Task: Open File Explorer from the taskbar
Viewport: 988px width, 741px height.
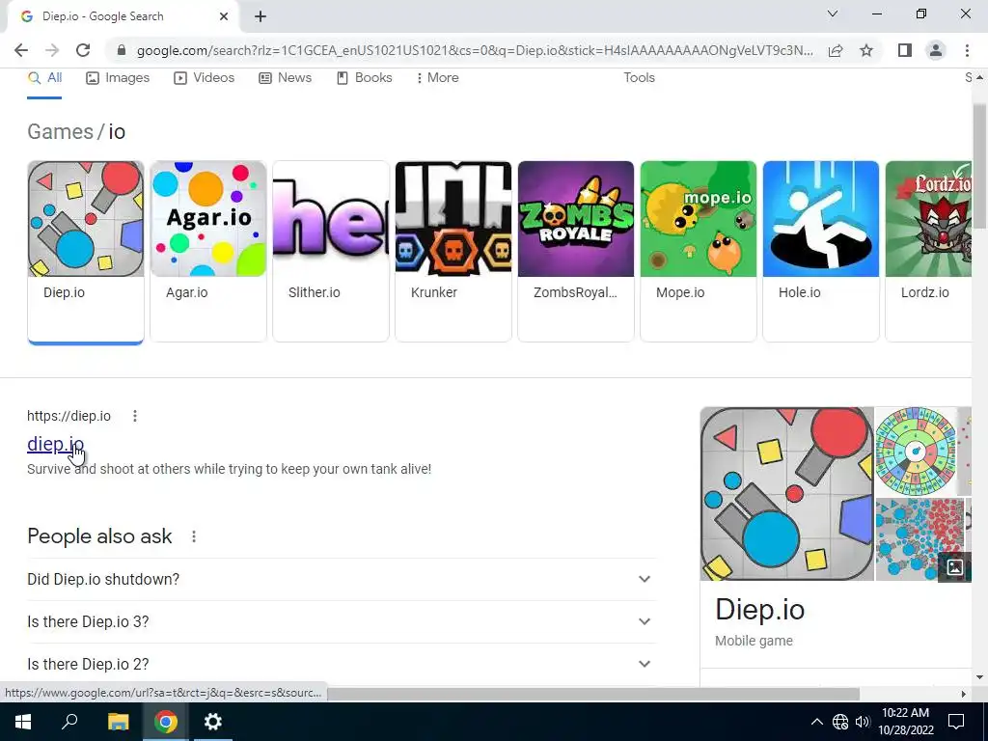Action: tap(118, 722)
